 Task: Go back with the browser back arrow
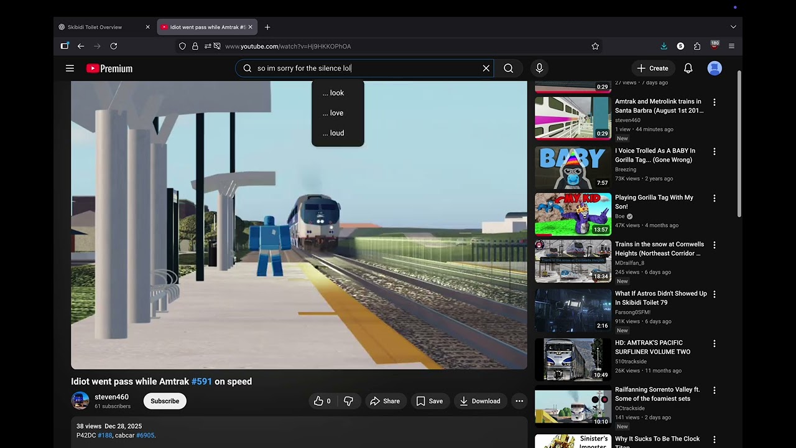pyautogui.click(x=81, y=46)
